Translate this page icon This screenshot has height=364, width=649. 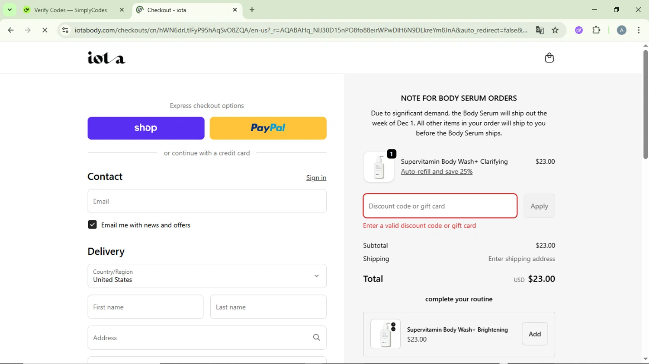(540, 30)
